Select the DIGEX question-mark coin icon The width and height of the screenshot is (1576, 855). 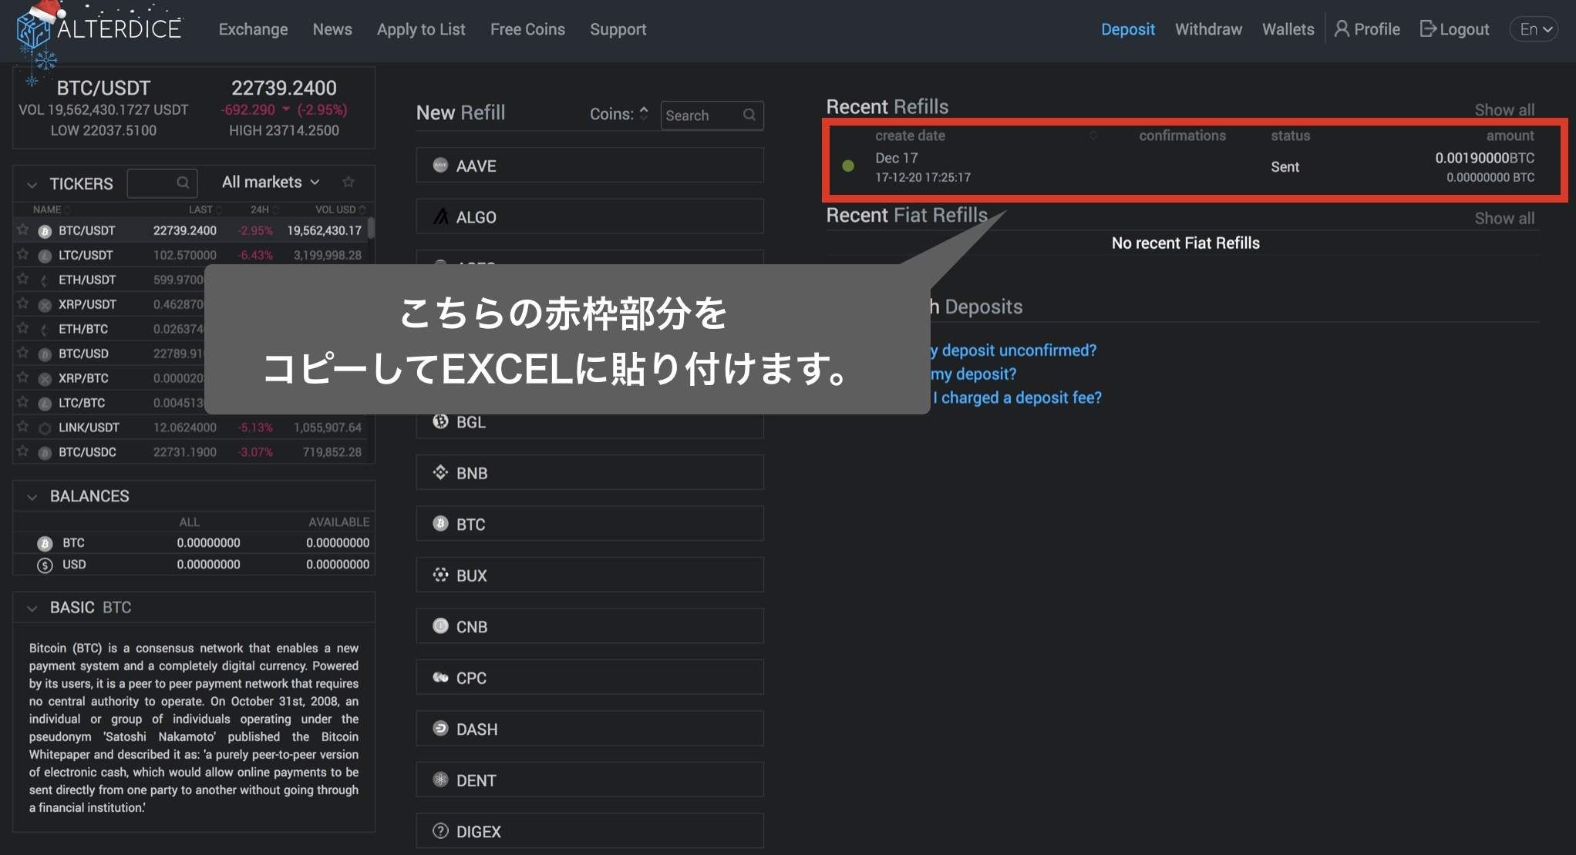click(440, 831)
